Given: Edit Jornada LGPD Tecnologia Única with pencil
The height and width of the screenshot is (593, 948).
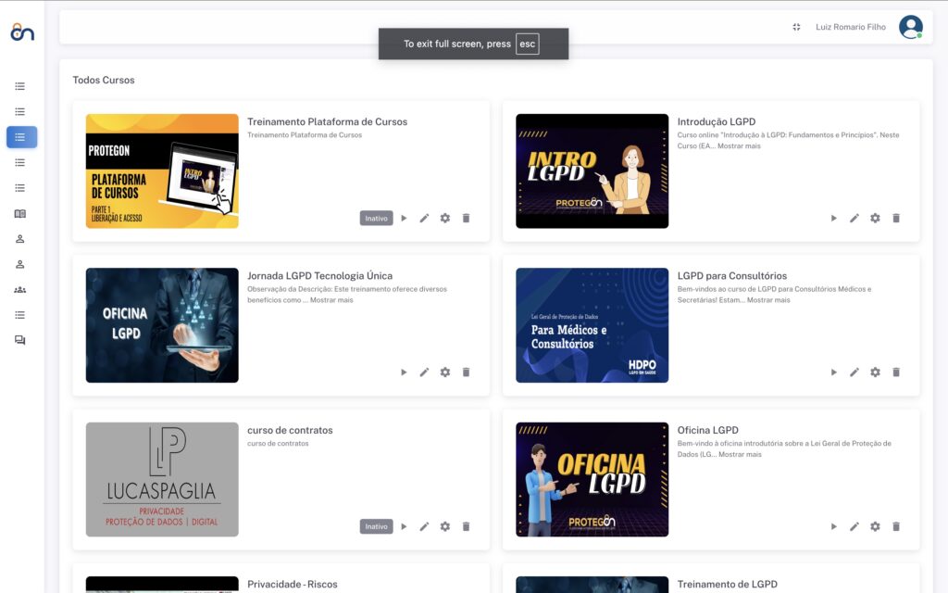Looking at the screenshot, I should coord(424,372).
